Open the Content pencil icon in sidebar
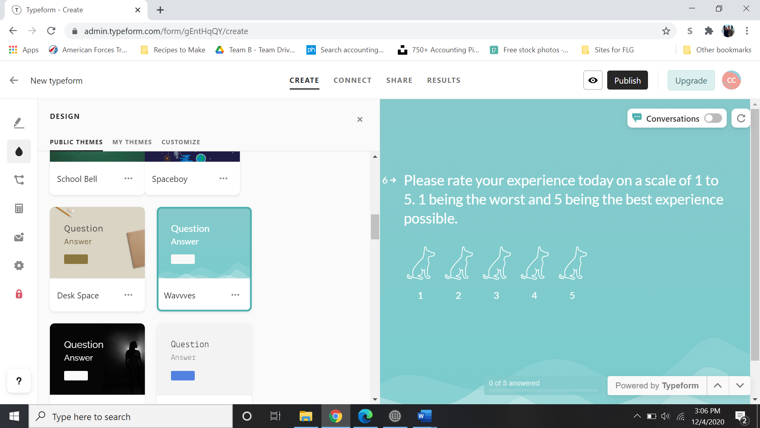This screenshot has height=428, width=760. click(x=19, y=123)
